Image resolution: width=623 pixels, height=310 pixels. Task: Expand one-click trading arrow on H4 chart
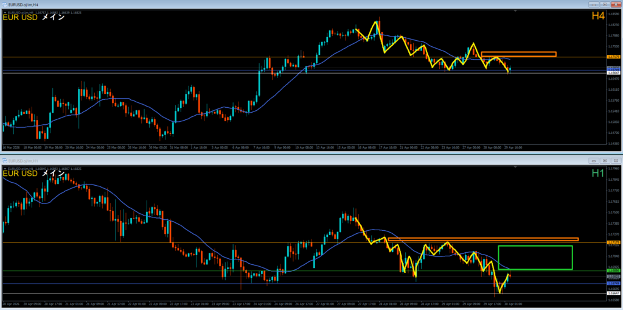tap(4, 12)
